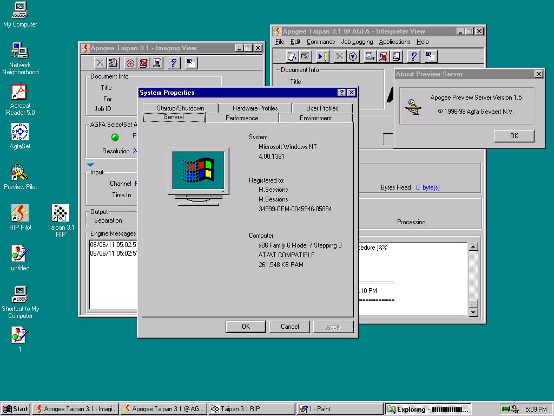Switch to the Environment tab
The width and height of the screenshot is (554, 416).
coord(316,118)
